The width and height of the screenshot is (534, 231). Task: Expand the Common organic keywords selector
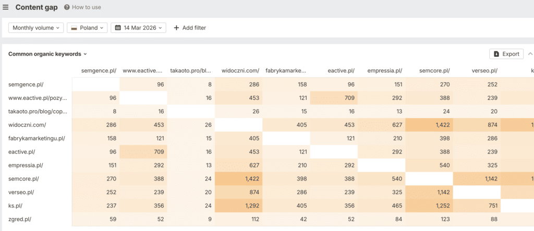click(47, 54)
